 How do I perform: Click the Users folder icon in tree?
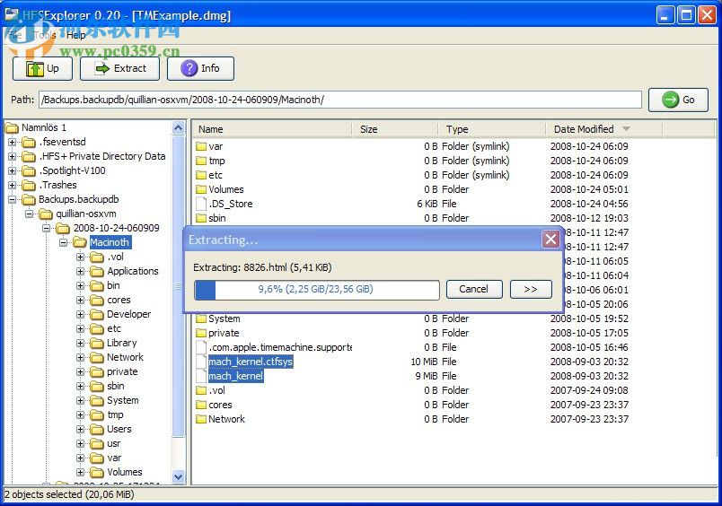[96, 429]
